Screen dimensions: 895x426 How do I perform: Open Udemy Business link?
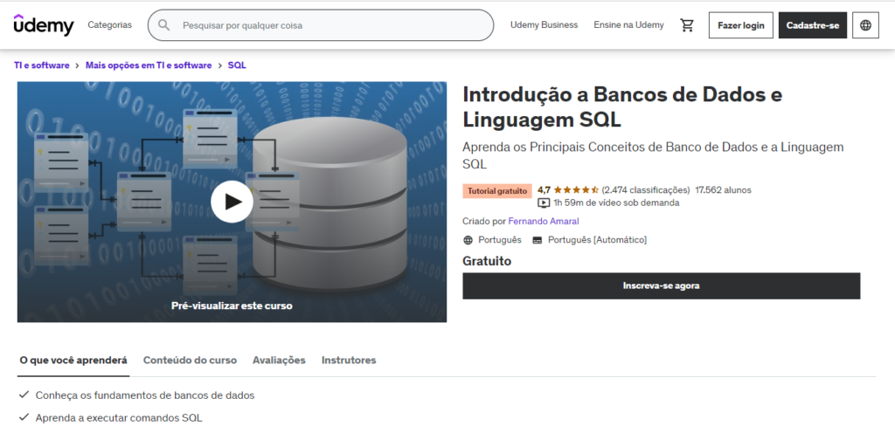pyautogui.click(x=544, y=25)
